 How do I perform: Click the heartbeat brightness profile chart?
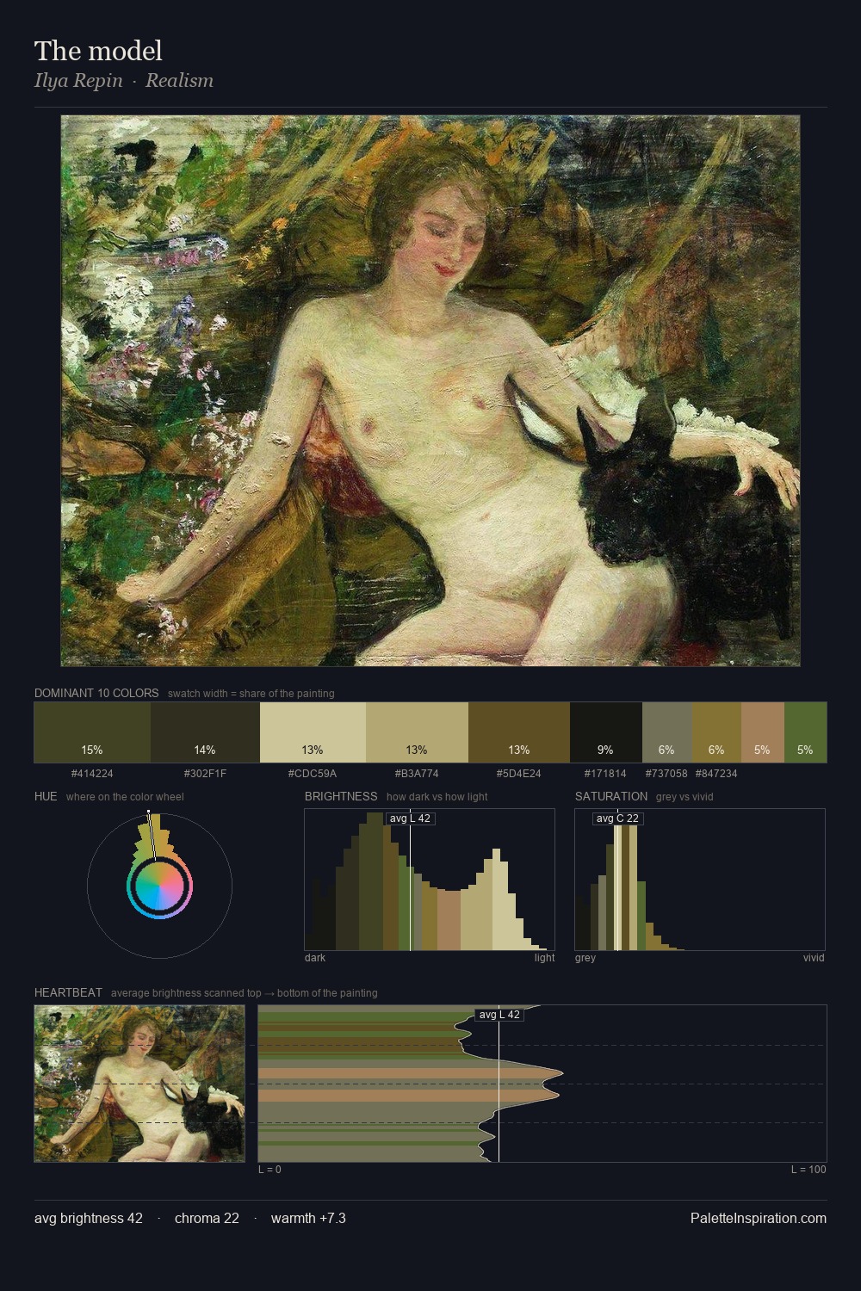coord(542,1084)
